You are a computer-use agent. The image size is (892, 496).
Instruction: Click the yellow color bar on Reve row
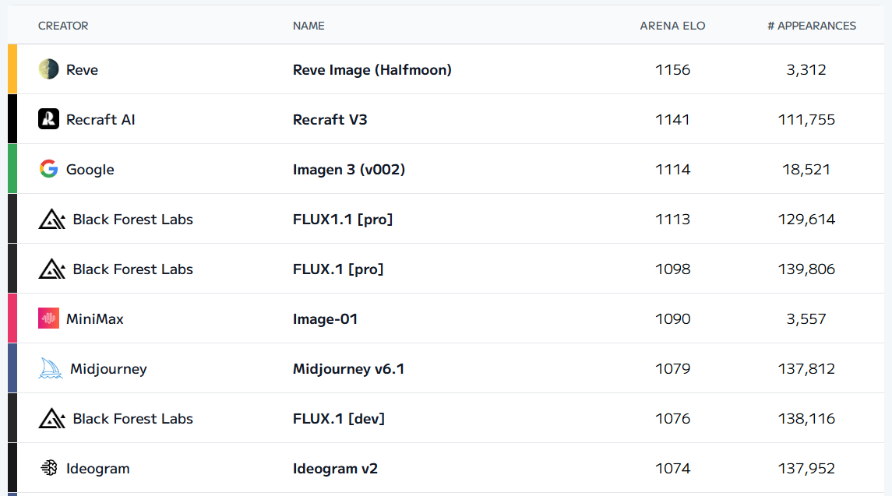pyautogui.click(x=12, y=69)
